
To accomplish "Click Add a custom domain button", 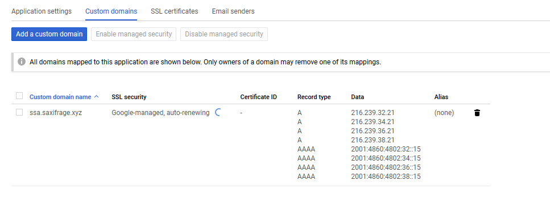I will (49, 34).
